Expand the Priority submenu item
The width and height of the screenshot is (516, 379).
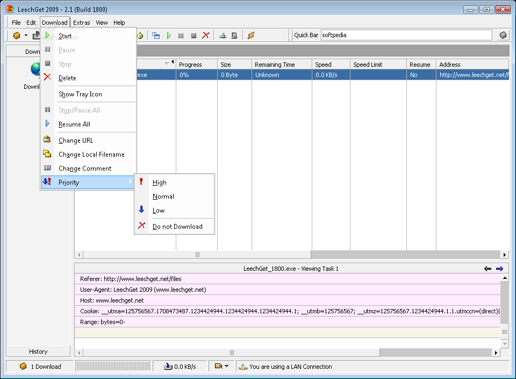[88, 183]
